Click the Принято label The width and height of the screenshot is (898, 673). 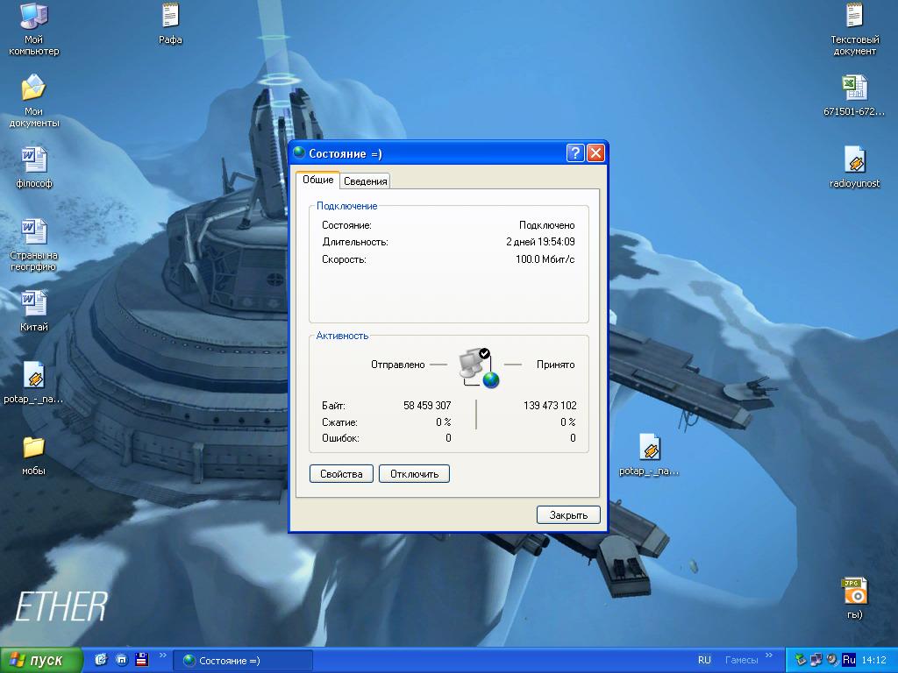pos(555,365)
